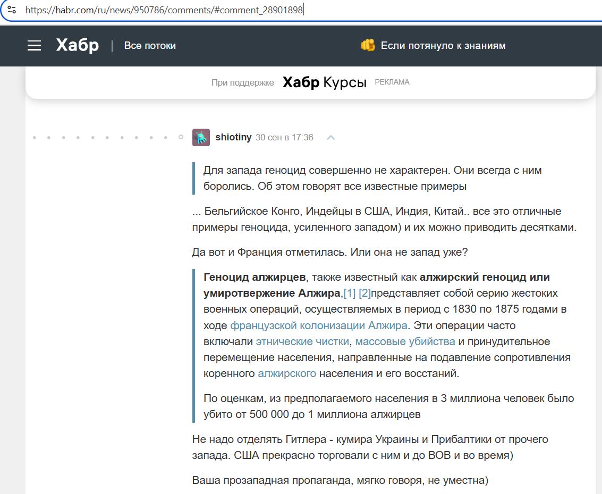Screen dimensions: 602x494
Task: Click the Хабр logo
Action: 78,46
